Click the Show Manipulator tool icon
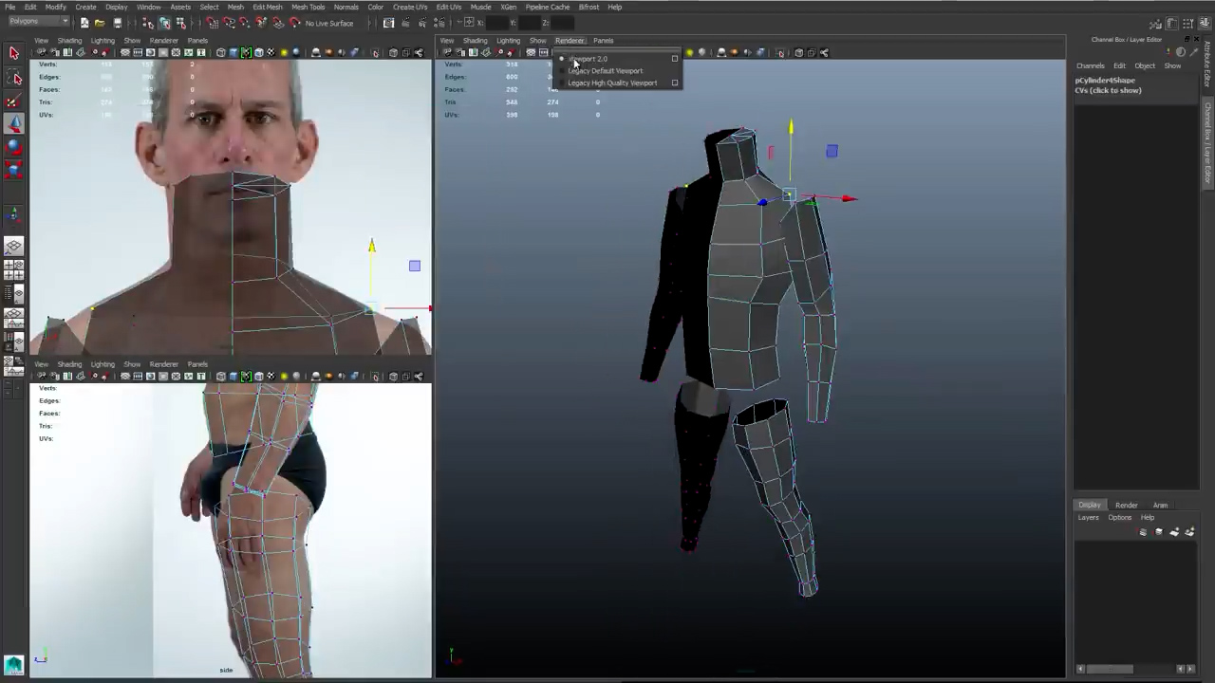 13,214
